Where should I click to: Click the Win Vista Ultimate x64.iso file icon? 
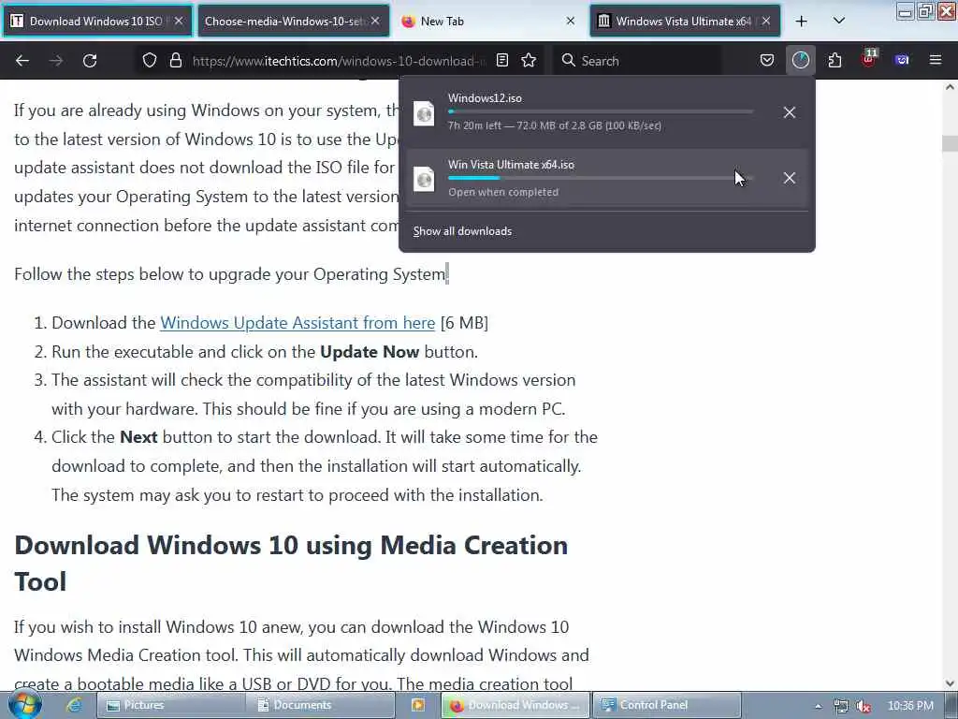[x=424, y=179]
